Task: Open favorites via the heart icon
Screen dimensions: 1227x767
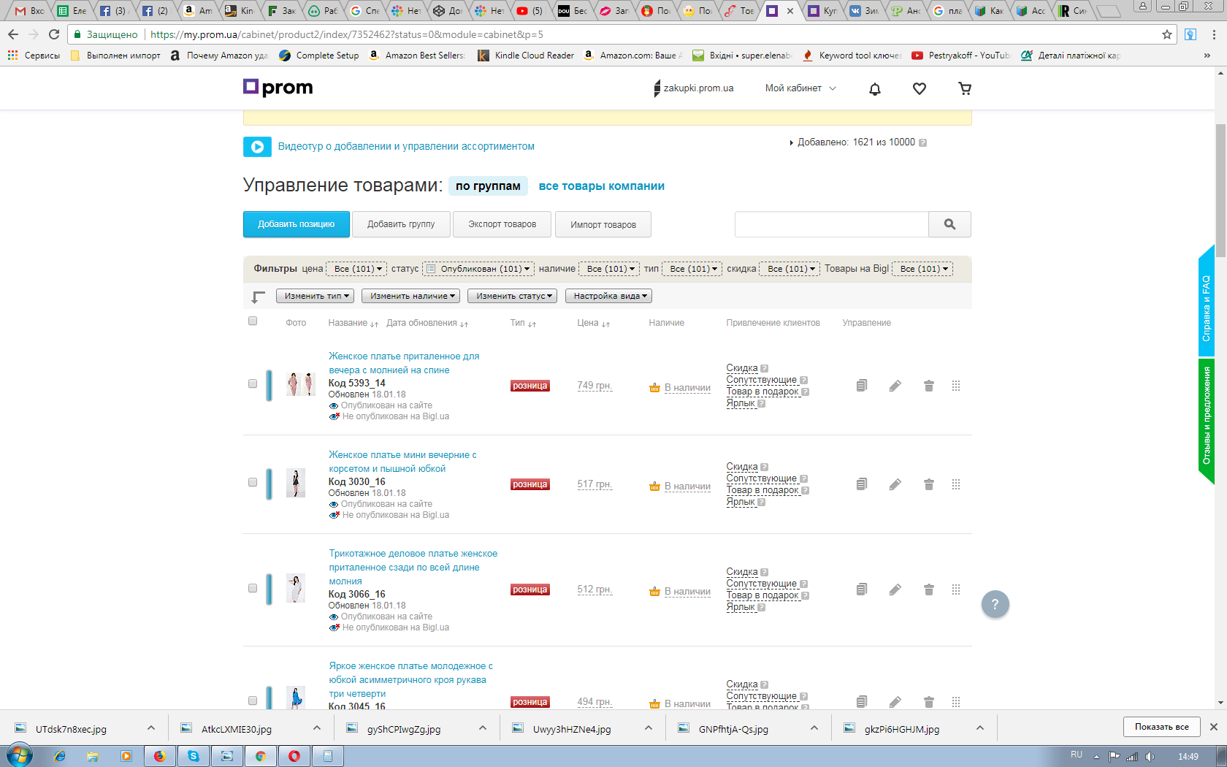Action: (920, 88)
